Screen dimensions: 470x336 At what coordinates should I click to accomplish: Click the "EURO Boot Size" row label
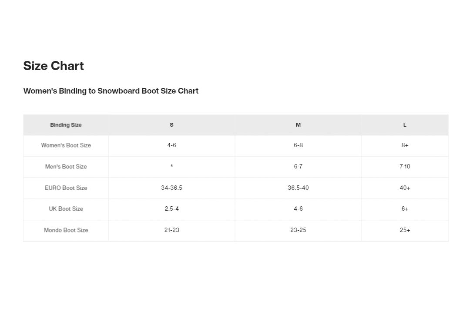coord(66,188)
